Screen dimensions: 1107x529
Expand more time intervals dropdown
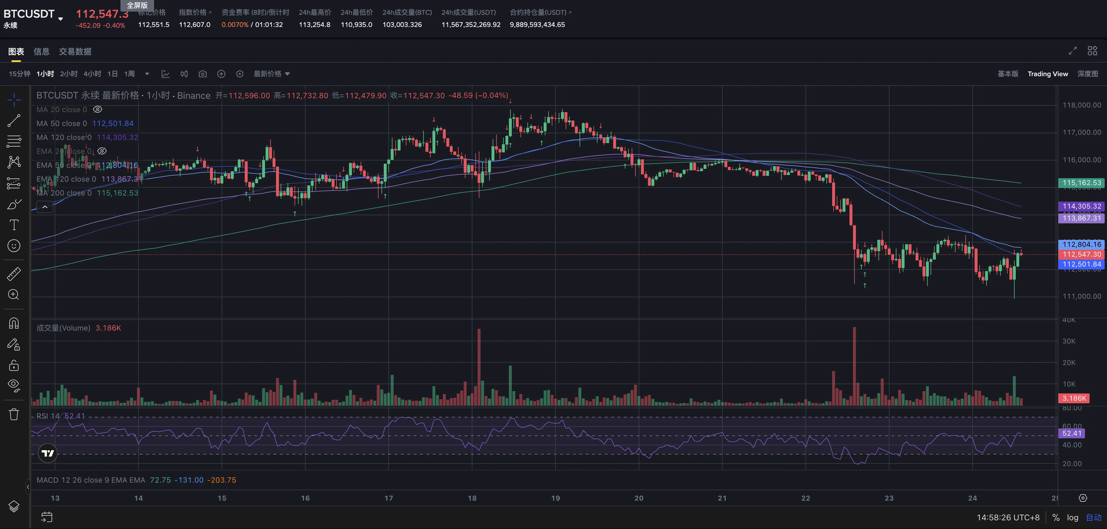pyautogui.click(x=147, y=74)
